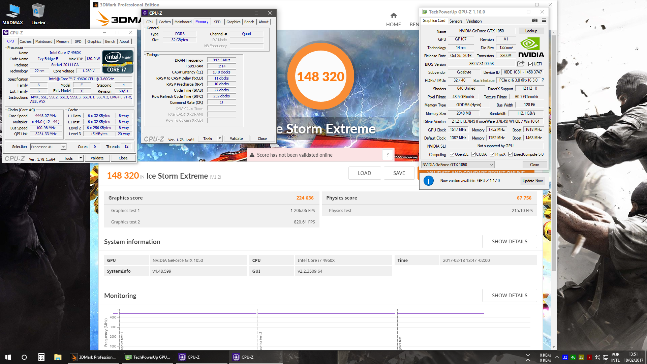This screenshot has height=364, width=647.
Task: Click the network tray icon
Action: tap(606, 357)
